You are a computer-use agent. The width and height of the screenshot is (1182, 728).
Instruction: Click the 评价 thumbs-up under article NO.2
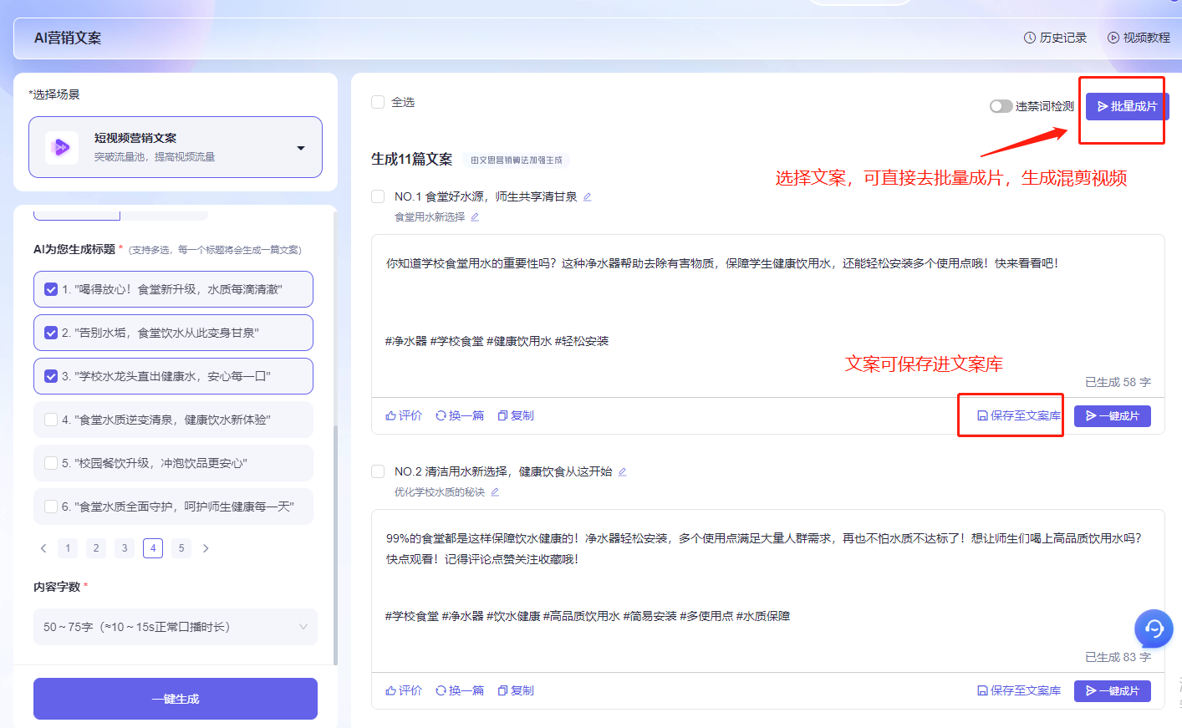click(x=404, y=690)
